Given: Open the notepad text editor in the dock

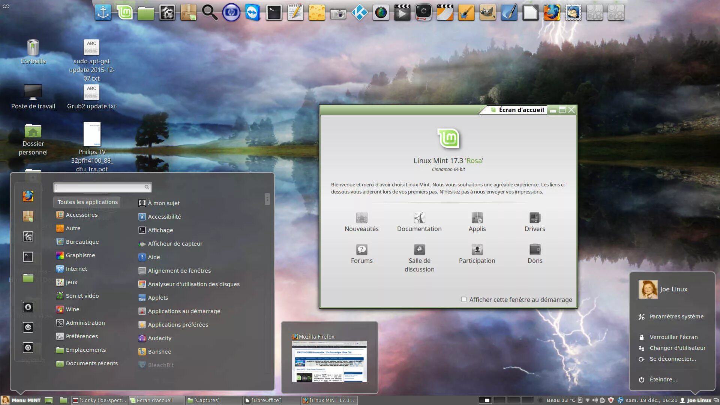Looking at the screenshot, I should (295, 13).
